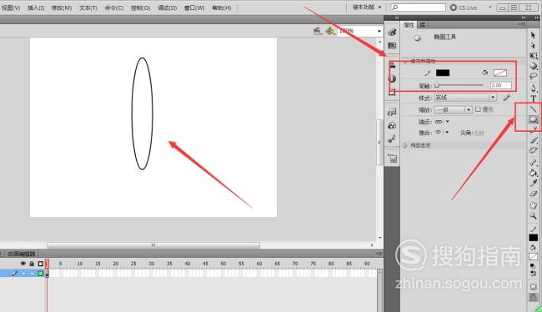
Task: Select the Selection arrow tool
Action: (533, 35)
